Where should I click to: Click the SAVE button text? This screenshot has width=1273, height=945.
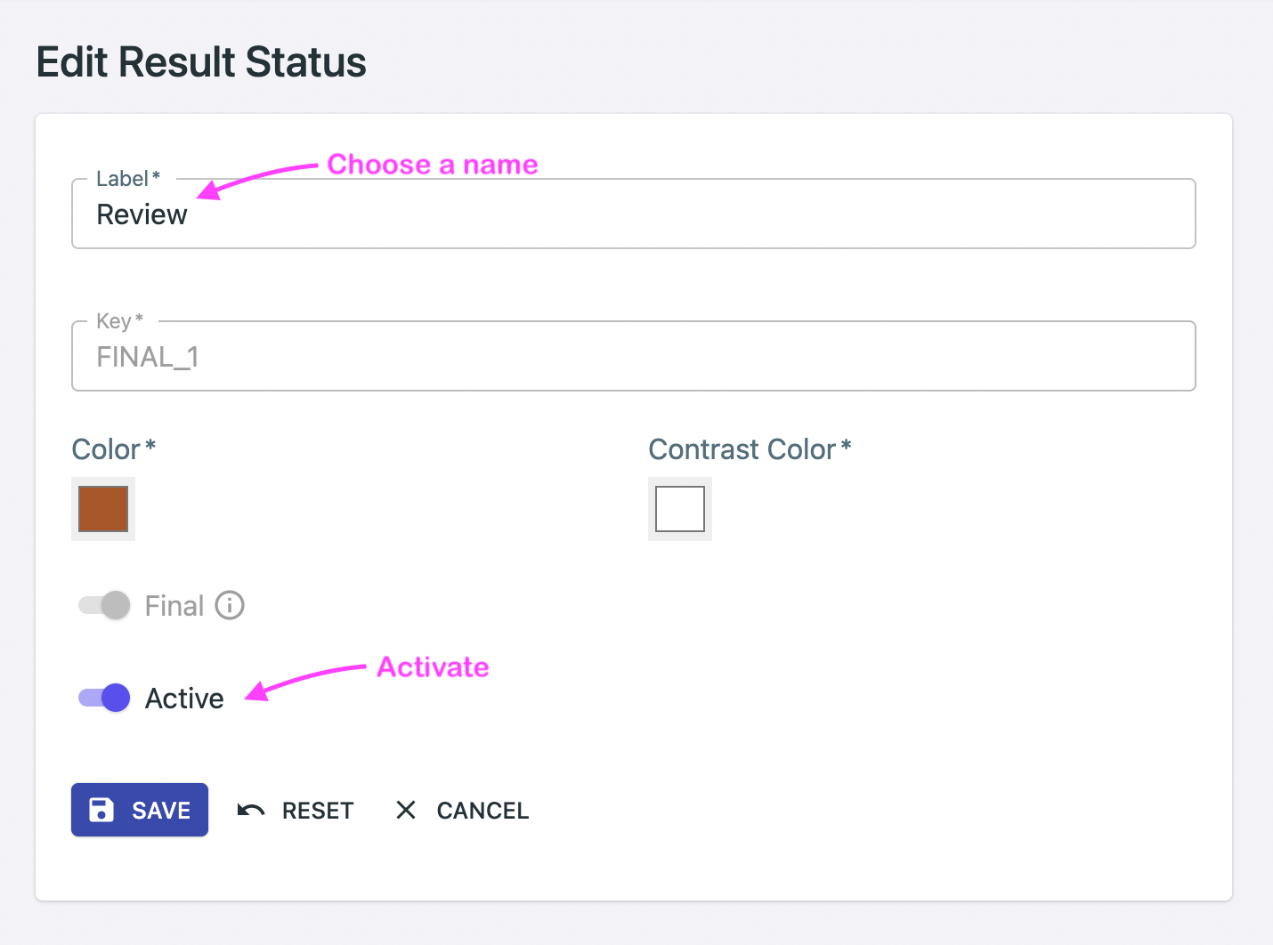coord(161,811)
